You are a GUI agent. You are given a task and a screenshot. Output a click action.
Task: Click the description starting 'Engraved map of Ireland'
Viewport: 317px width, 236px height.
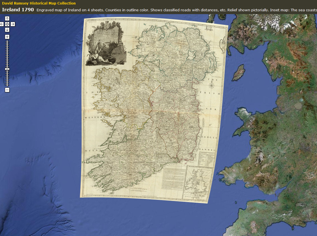(x=177, y=10)
